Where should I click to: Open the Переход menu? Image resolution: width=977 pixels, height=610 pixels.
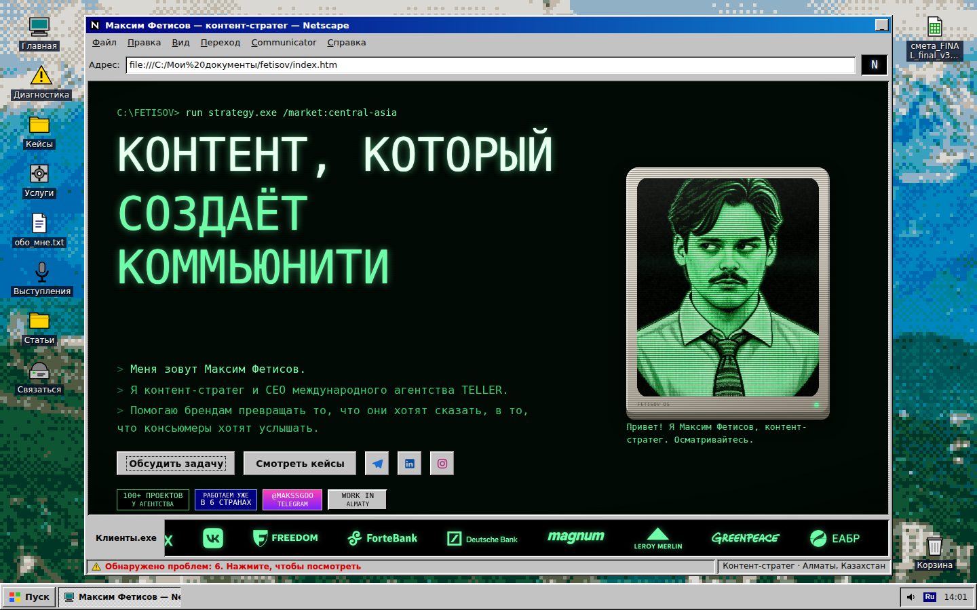(221, 42)
